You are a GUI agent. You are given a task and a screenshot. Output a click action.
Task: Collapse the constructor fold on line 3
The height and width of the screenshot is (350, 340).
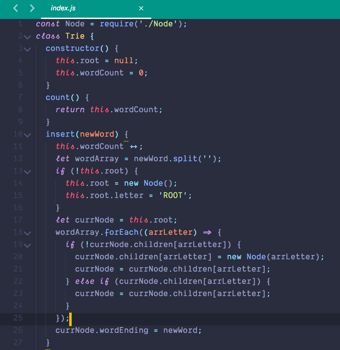click(x=28, y=50)
